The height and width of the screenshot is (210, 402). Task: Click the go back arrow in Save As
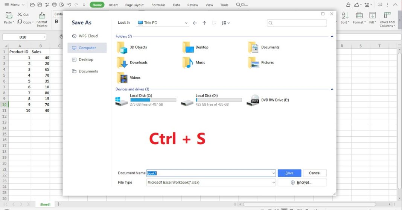(195, 23)
